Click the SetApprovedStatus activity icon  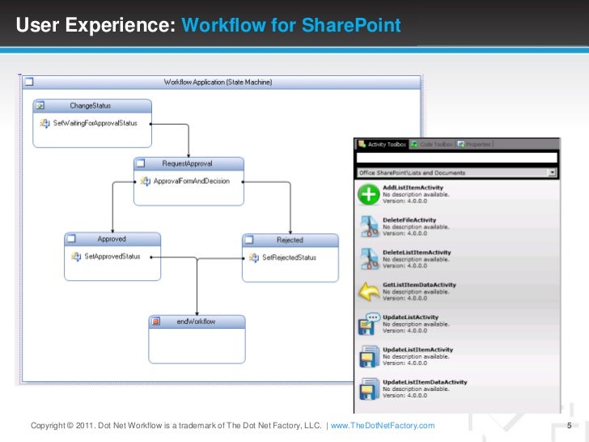tap(76, 257)
